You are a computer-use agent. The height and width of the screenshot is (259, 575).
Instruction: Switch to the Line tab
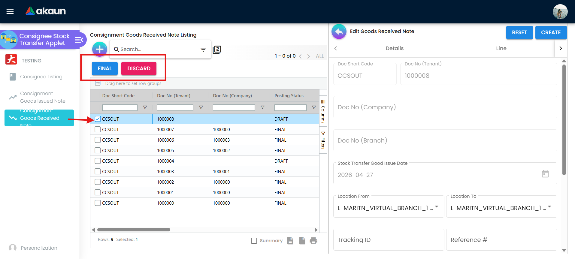[x=501, y=48]
